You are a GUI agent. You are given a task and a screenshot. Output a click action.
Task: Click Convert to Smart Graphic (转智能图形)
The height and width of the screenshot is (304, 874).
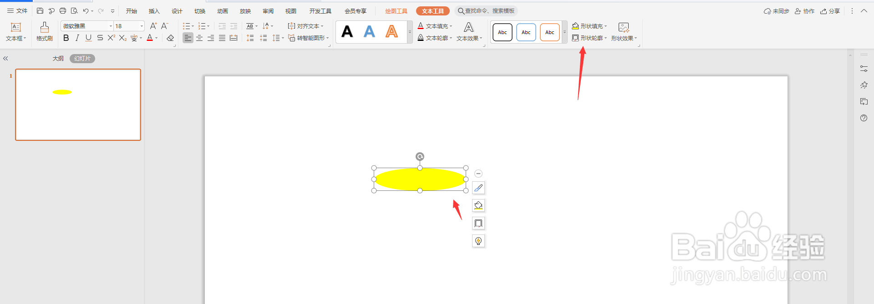click(308, 38)
